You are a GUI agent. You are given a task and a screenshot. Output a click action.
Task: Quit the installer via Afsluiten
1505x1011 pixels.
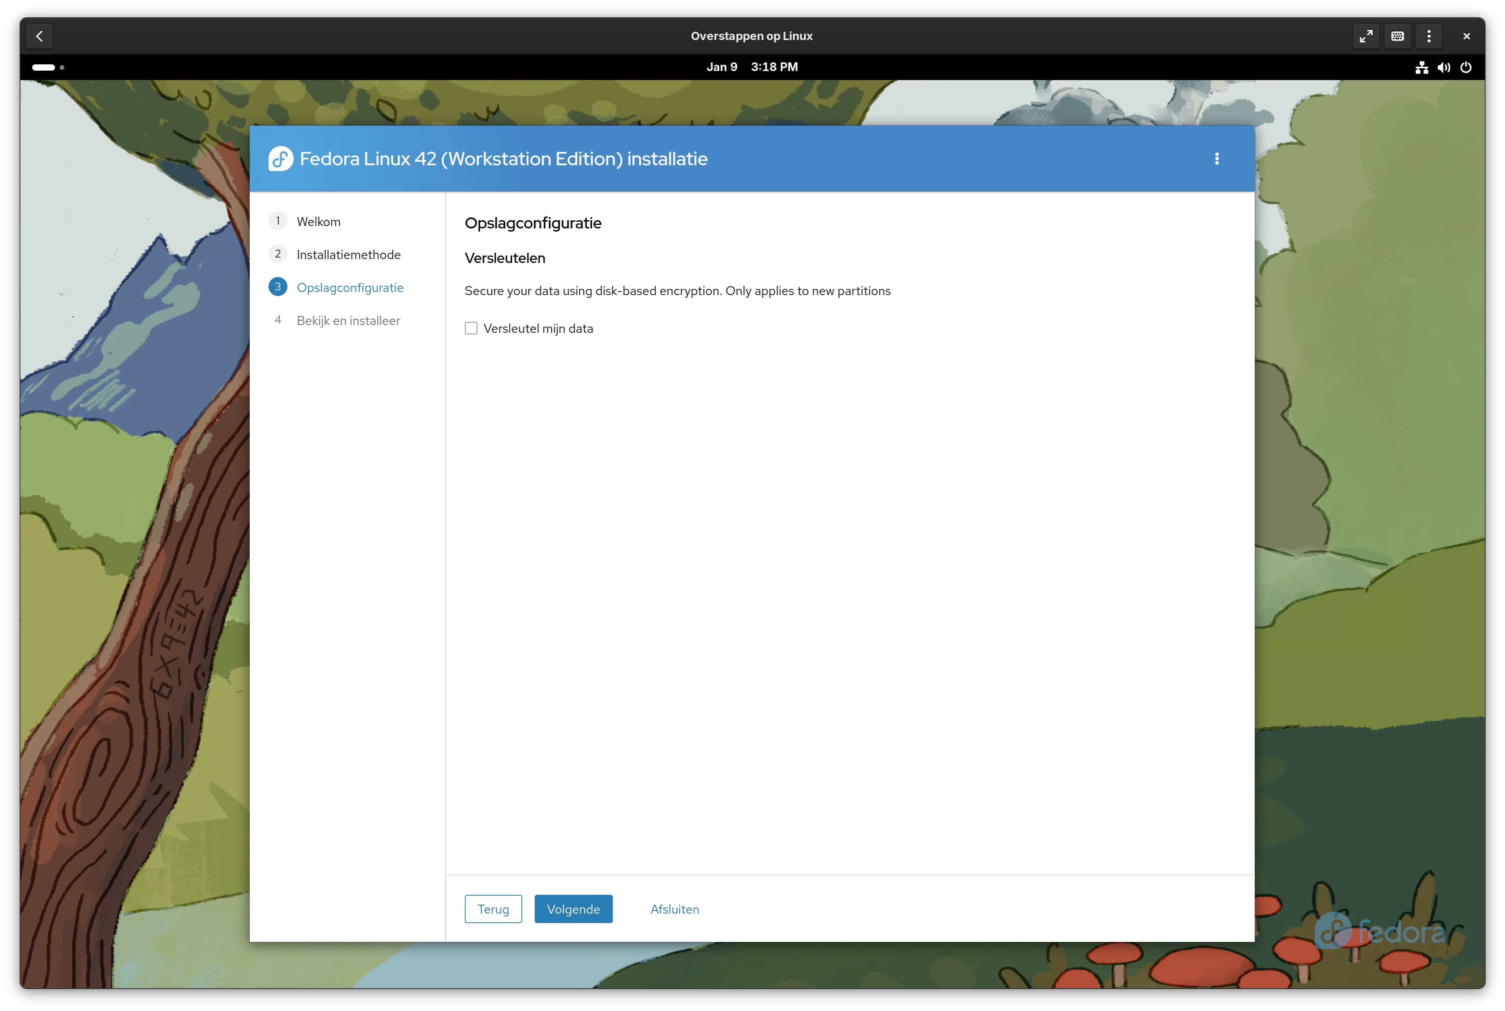[674, 909]
